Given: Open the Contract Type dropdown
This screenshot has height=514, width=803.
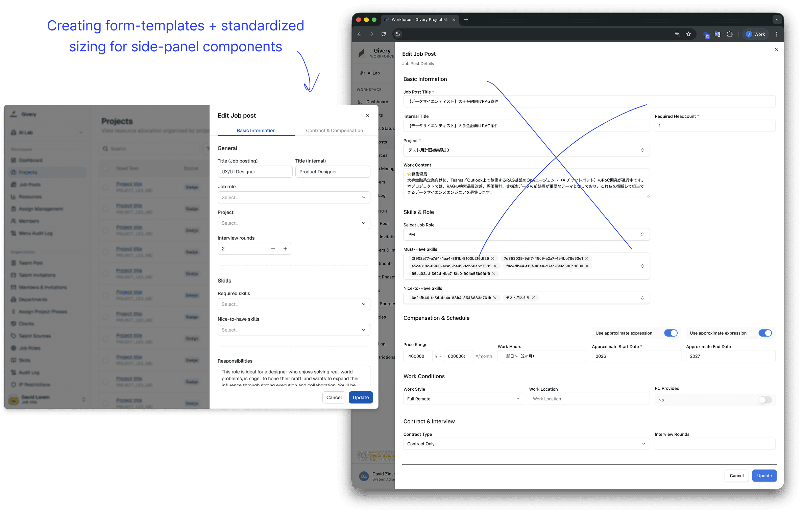Looking at the screenshot, I should coord(527,444).
